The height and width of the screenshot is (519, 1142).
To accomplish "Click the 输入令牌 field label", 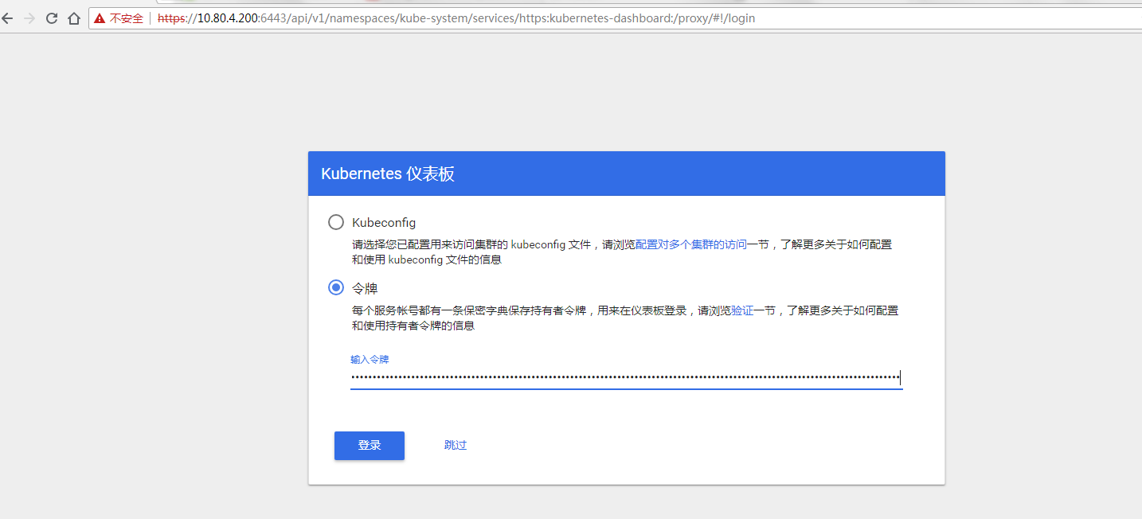I will tap(370, 360).
